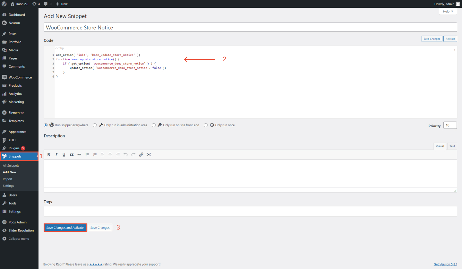This screenshot has height=269, width=462.
Task: Open the five-star rating link
Action: (x=96, y=265)
